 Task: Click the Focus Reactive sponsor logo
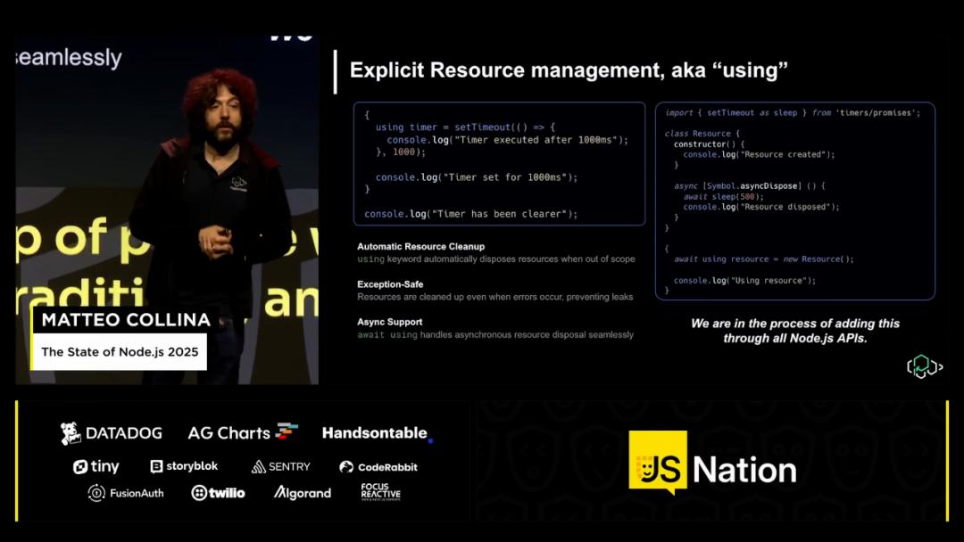(x=380, y=492)
